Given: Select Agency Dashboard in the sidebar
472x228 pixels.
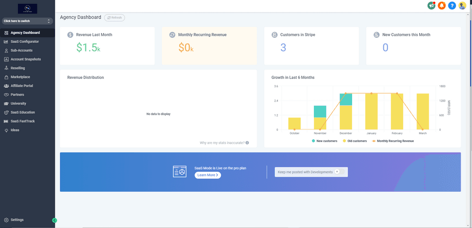Looking at the screenshot, I should click(27, 33).
